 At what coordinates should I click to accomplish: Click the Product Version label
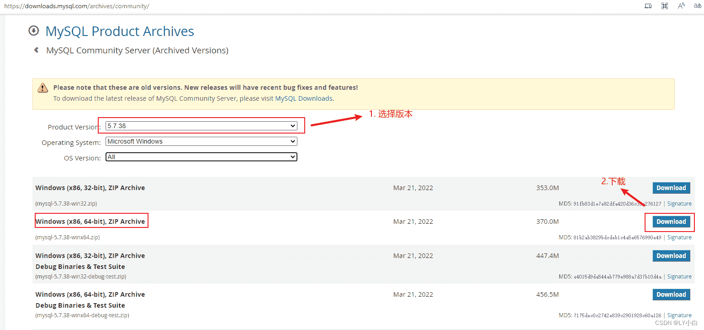(x=74, y=127)
